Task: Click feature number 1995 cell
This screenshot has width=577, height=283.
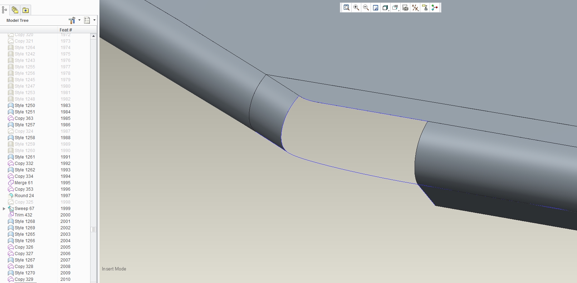Action: [65, 183]
